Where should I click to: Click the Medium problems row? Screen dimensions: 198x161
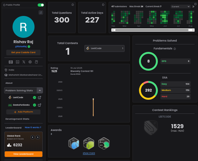point(175,90)
